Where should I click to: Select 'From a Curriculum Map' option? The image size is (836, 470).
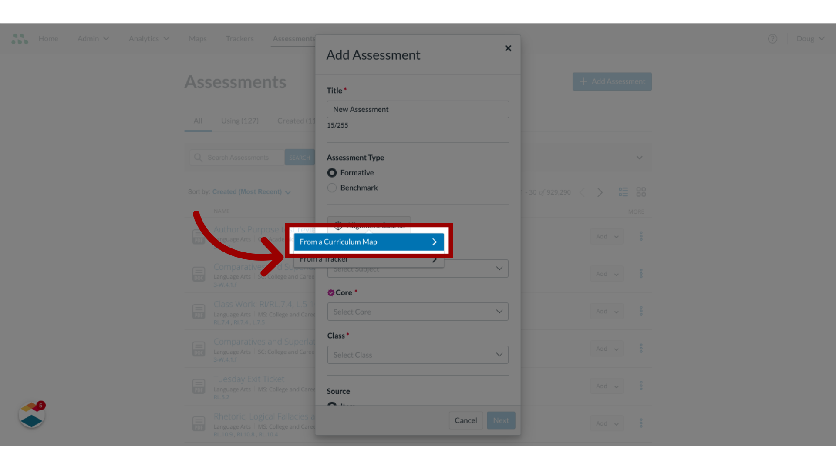(x=368, y=241)
